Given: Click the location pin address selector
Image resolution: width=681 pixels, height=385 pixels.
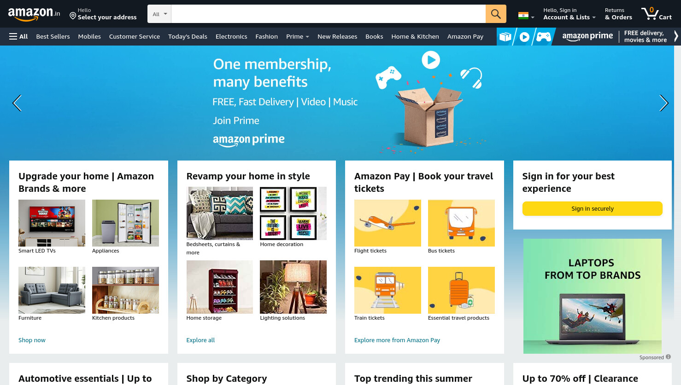Looking at the screenshot, I should 103,14.
